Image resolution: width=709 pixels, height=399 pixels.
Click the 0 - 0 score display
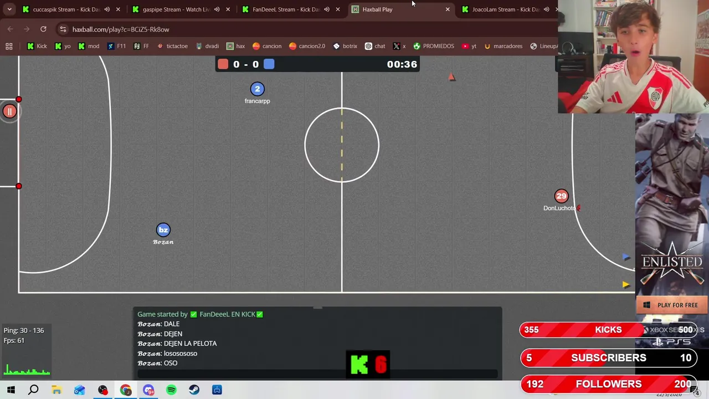click(246, 64)
